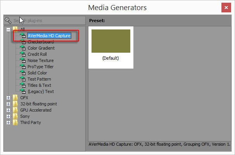This screenshot has height=155, width=235.
Task: Click the ProType Titler generator icon
Action: pos(23,67)
